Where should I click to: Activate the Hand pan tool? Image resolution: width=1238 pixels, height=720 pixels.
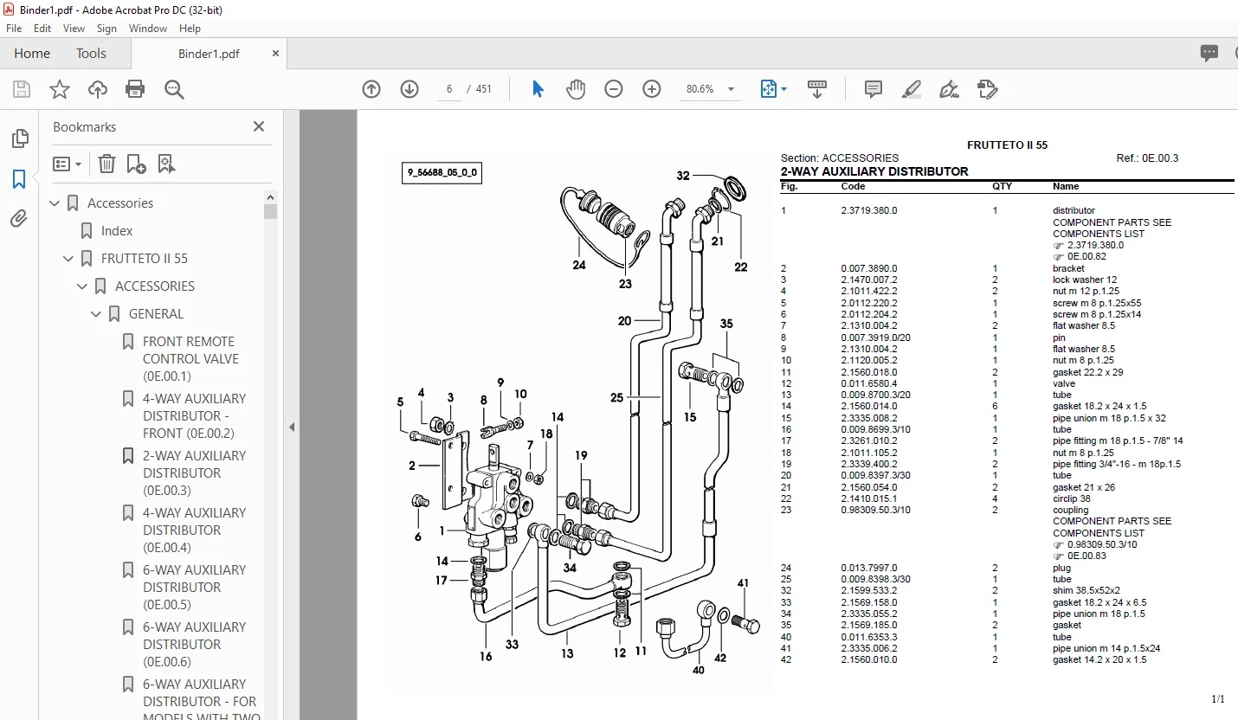[576, 89]
